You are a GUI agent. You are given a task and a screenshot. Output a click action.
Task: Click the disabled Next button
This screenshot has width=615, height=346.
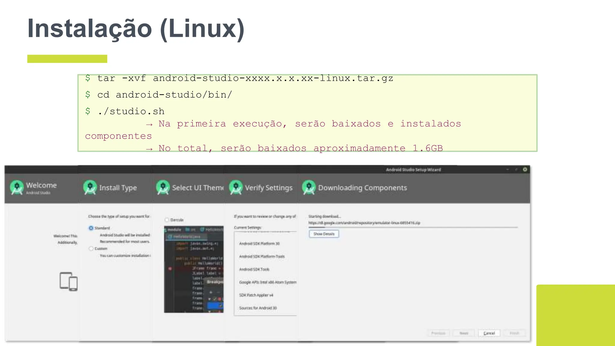click(x=464, y=333)
